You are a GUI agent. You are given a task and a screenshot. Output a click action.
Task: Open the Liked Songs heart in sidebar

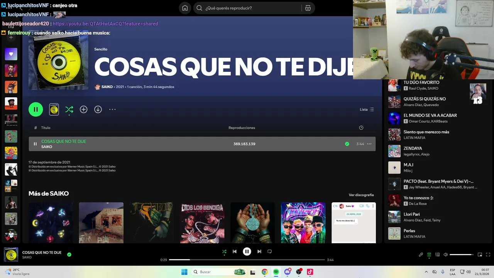pyautogui.click(x=11, y=54)
